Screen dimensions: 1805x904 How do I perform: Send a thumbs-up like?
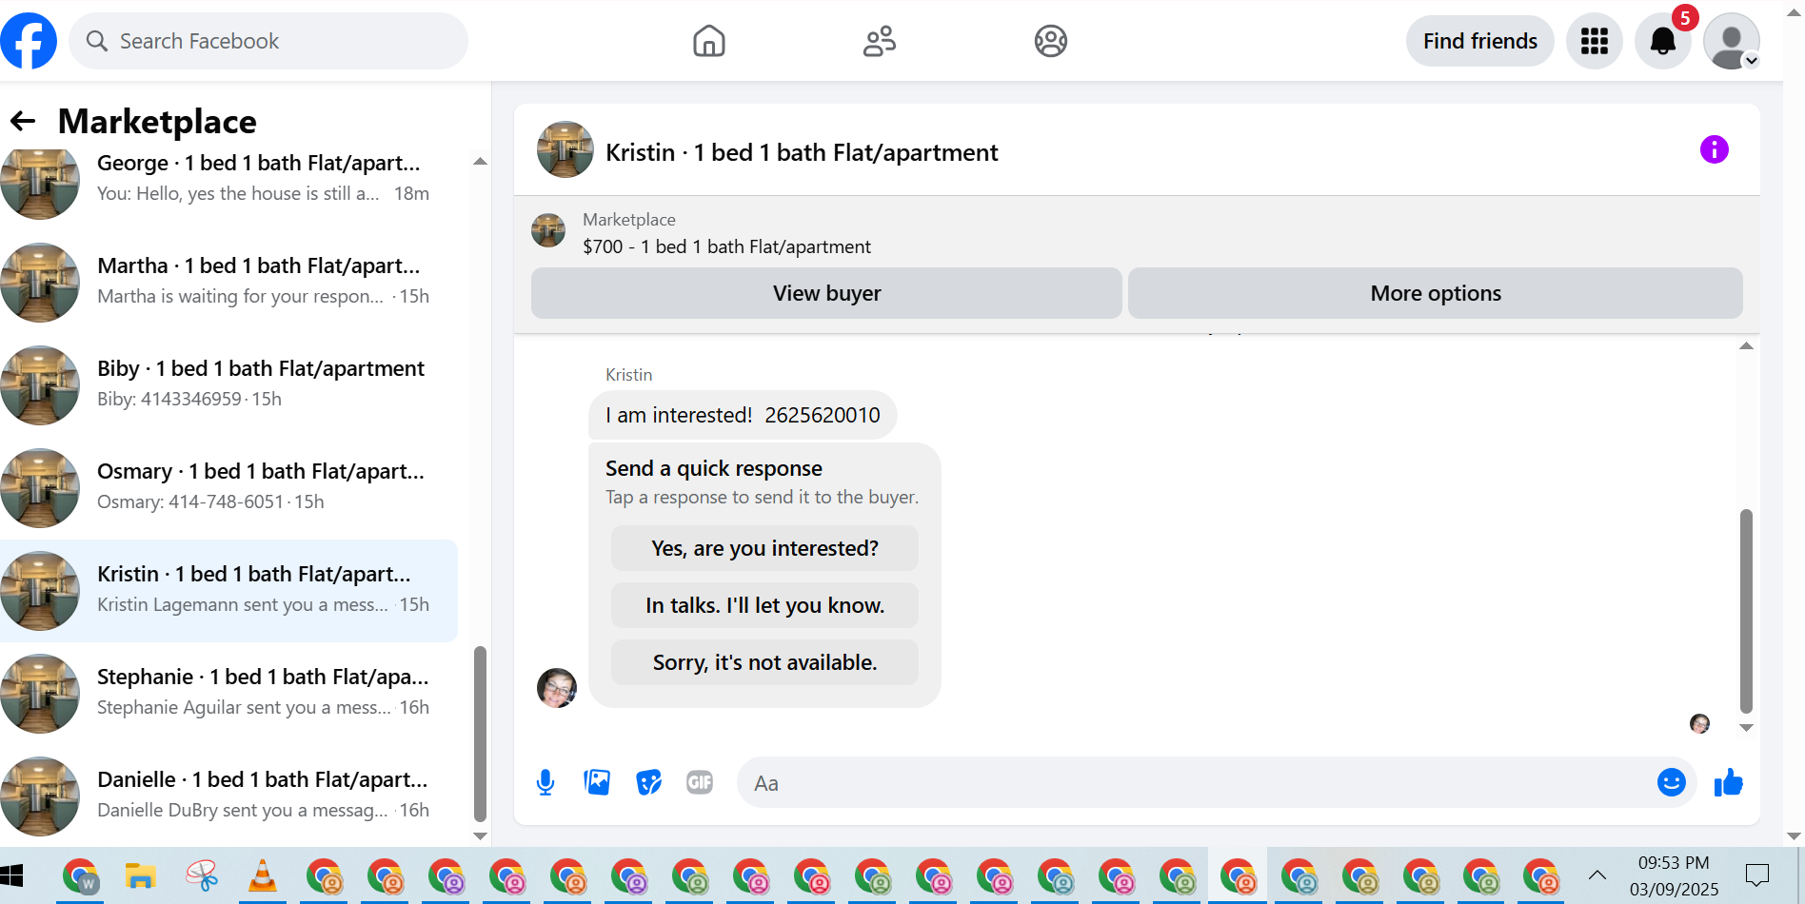pyautogui.click(x=1728, y=782)
